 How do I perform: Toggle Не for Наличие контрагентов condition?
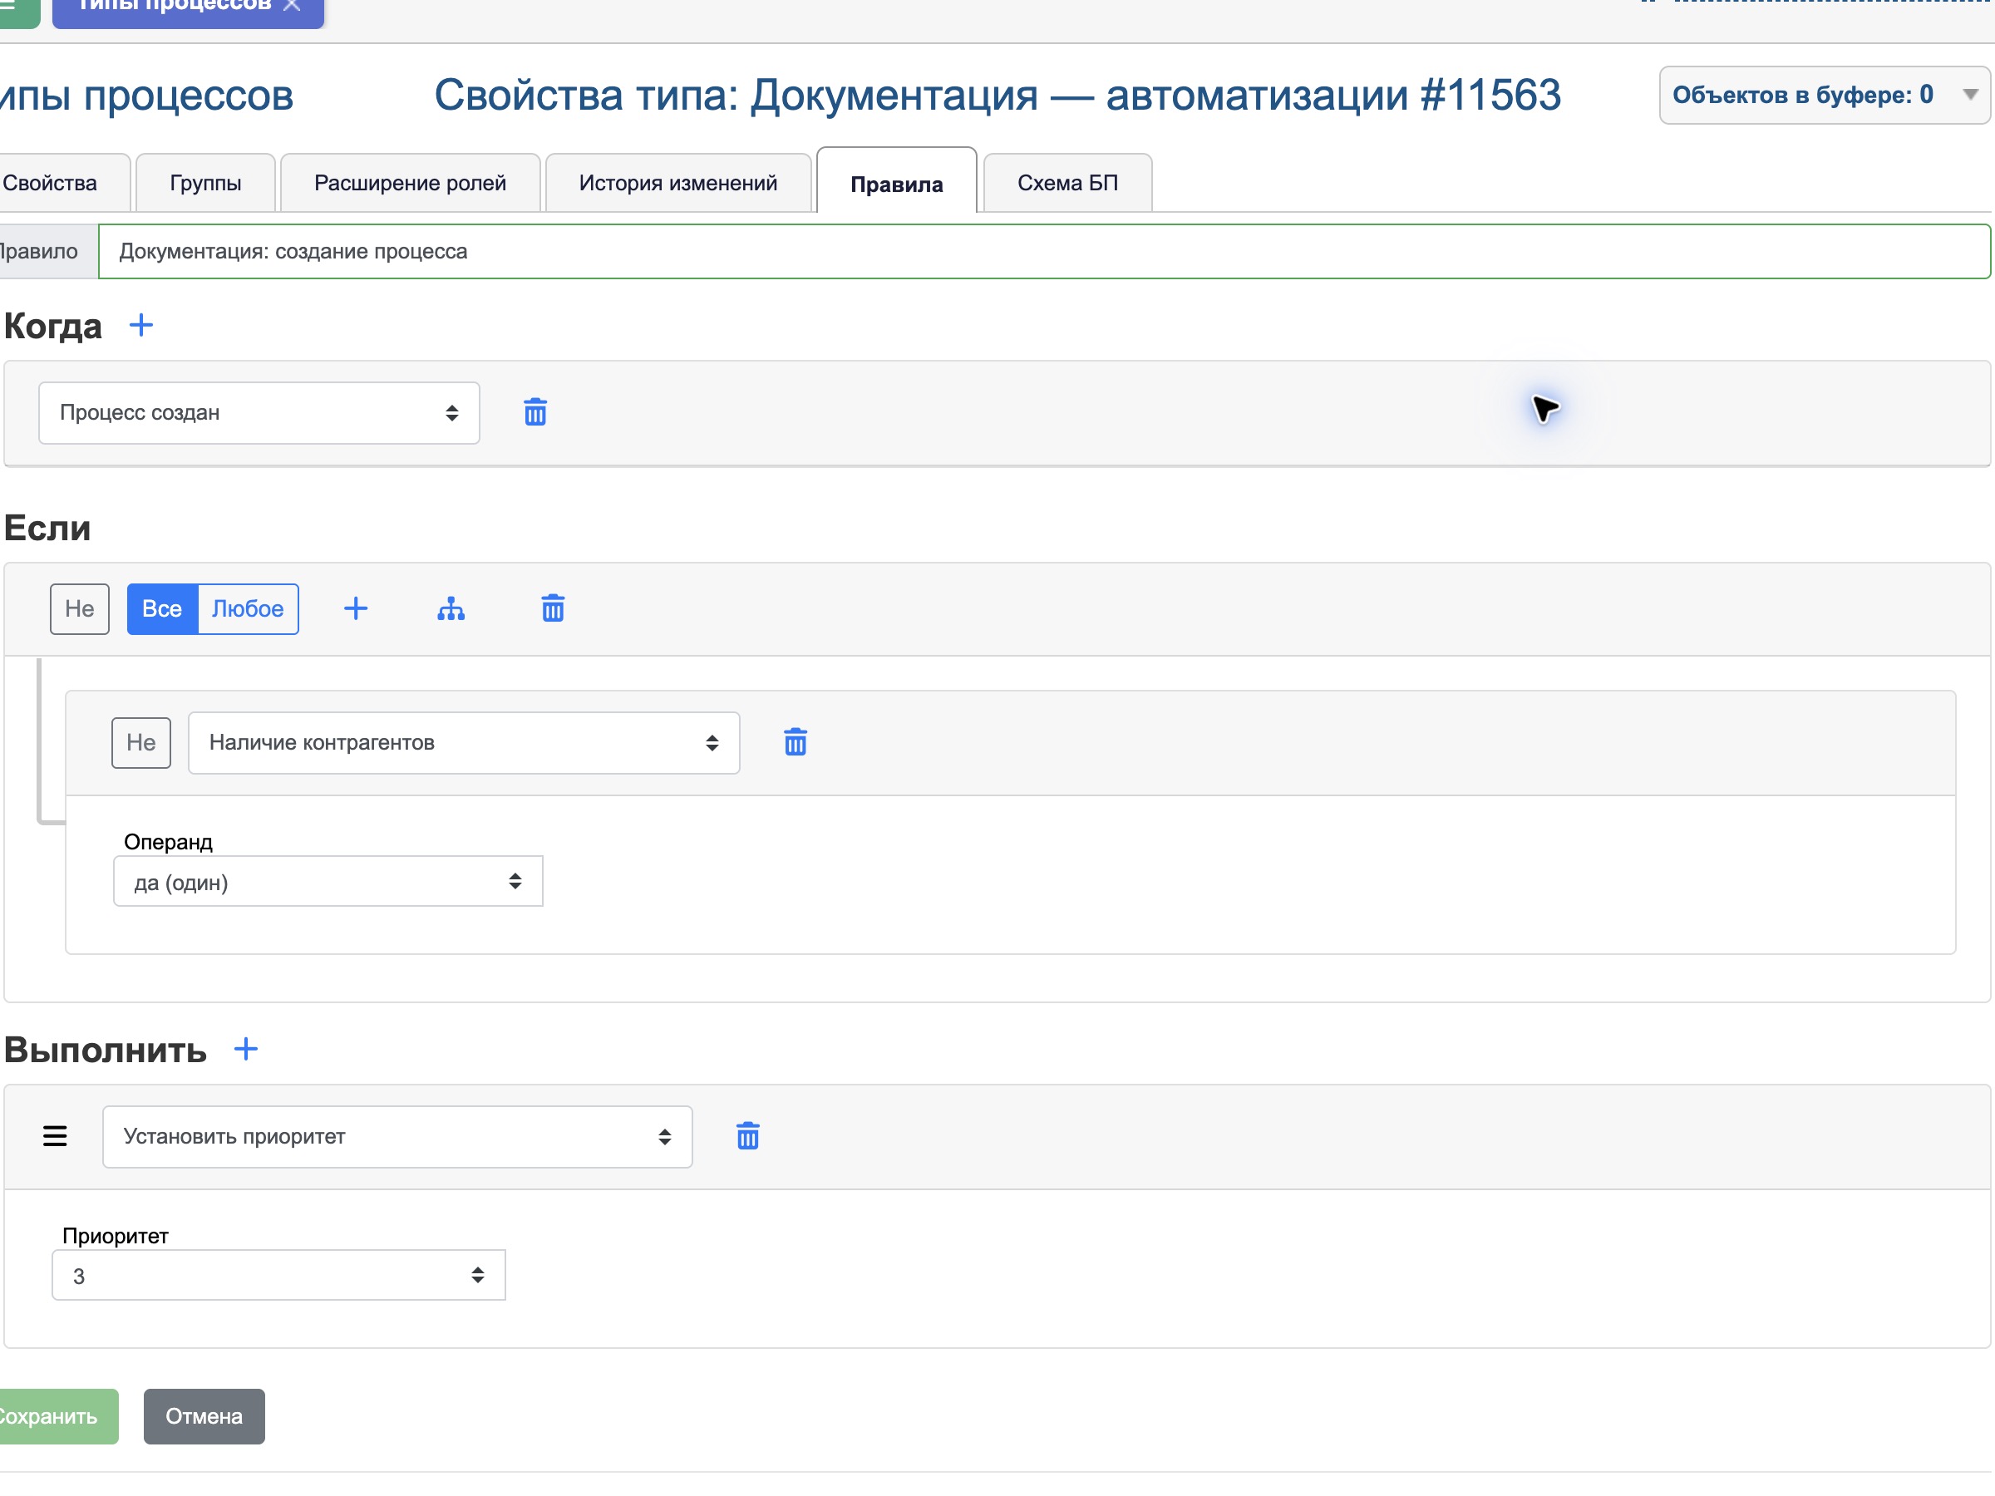[x=140, y=742]
